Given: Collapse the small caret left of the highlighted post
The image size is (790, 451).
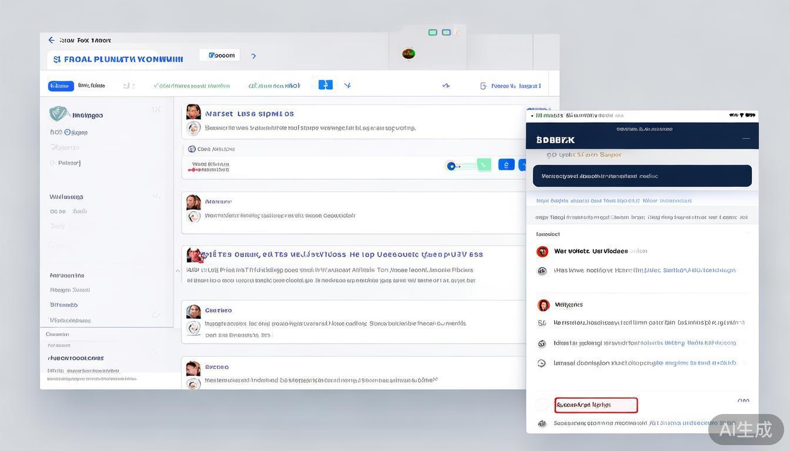Looking at the screenshot, I should point(178,271).
